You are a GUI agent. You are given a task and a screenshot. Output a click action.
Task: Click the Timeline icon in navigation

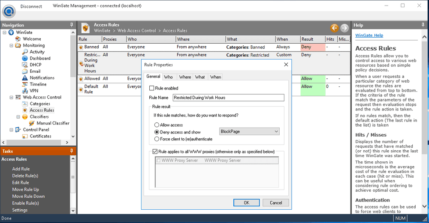pyautogui.click(x=25, y=84)
